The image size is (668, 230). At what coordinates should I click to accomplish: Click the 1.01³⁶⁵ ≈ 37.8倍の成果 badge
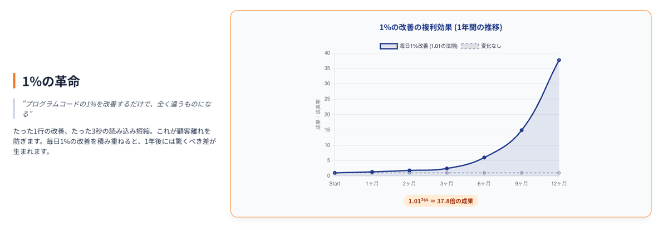point(440,201)
